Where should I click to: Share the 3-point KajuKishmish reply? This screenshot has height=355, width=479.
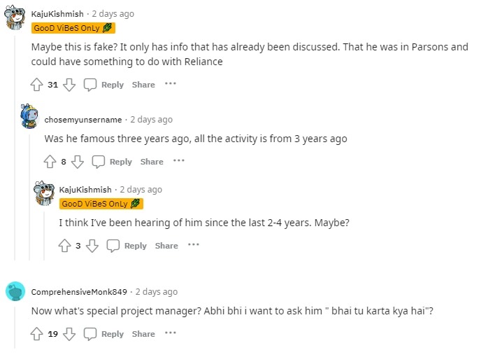(x=166, y=246)
